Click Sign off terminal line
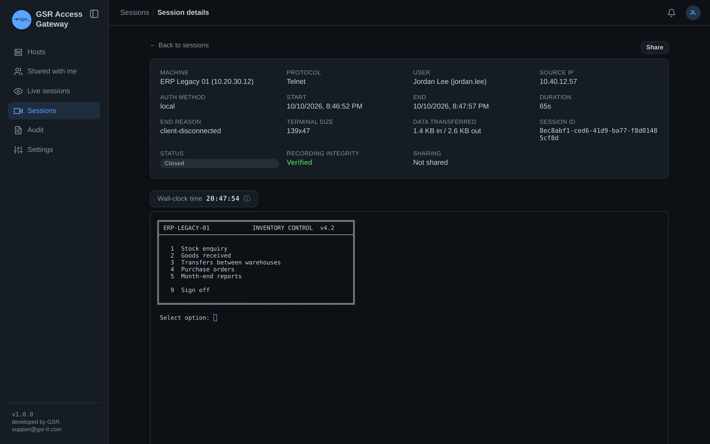This screenshot has width=710, height=444. [190, 290]
